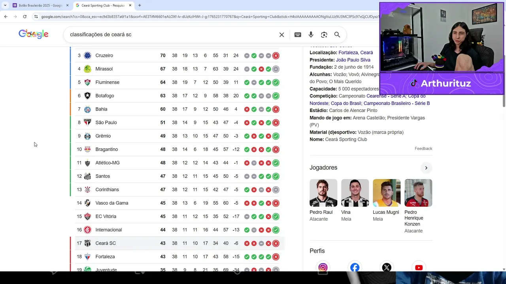Screen dimensions: 506x284
Task: Select the Ceará SC team name
Action: tap(106, 243)
